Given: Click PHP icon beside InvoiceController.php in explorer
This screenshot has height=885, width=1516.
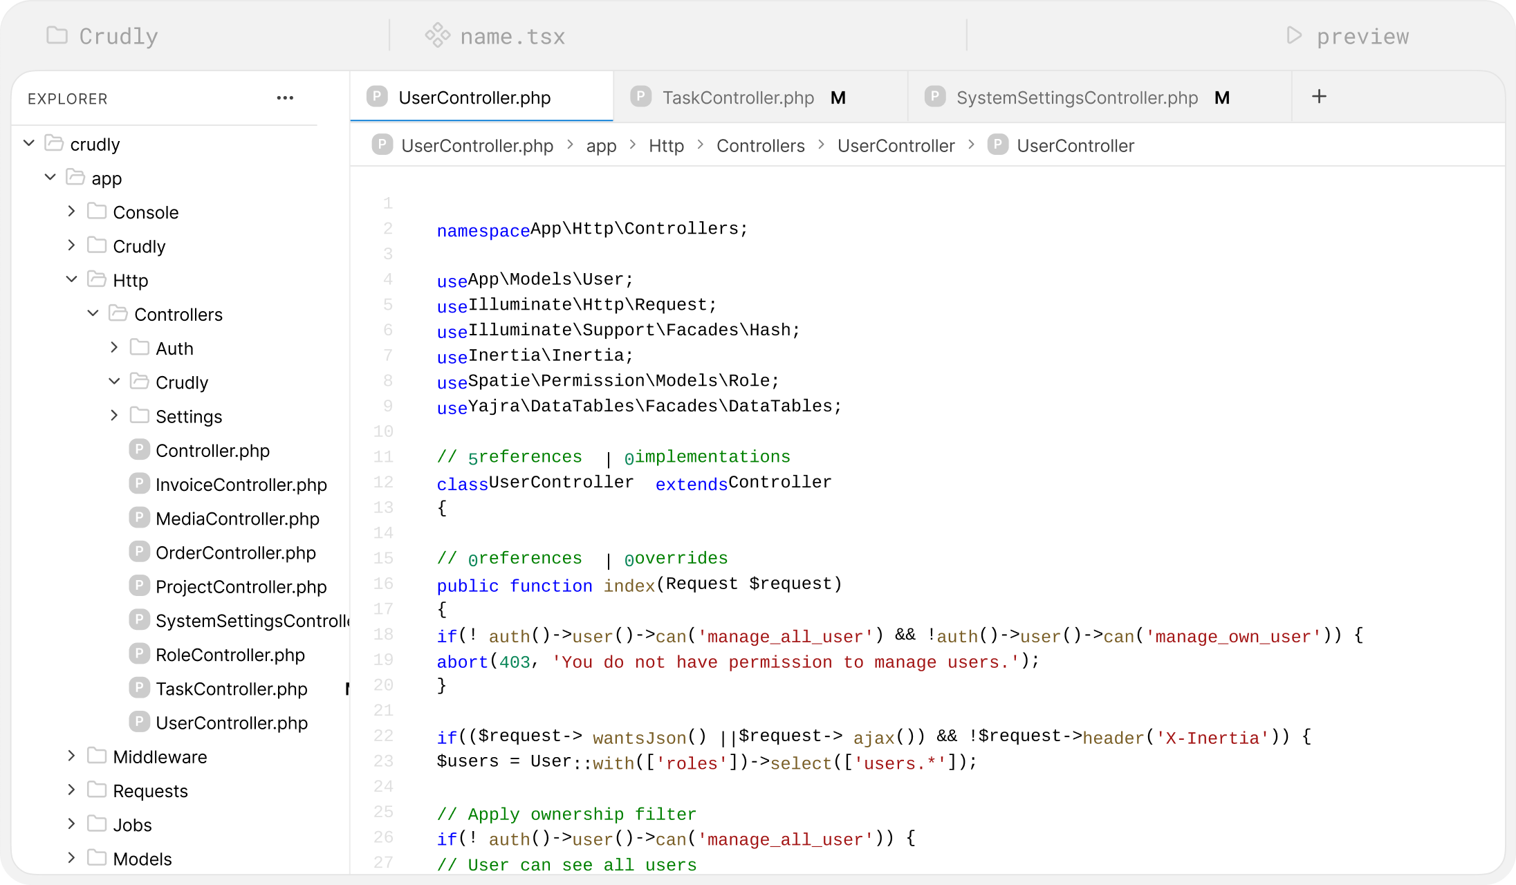Looking at the screenshot, I should 139,484.
